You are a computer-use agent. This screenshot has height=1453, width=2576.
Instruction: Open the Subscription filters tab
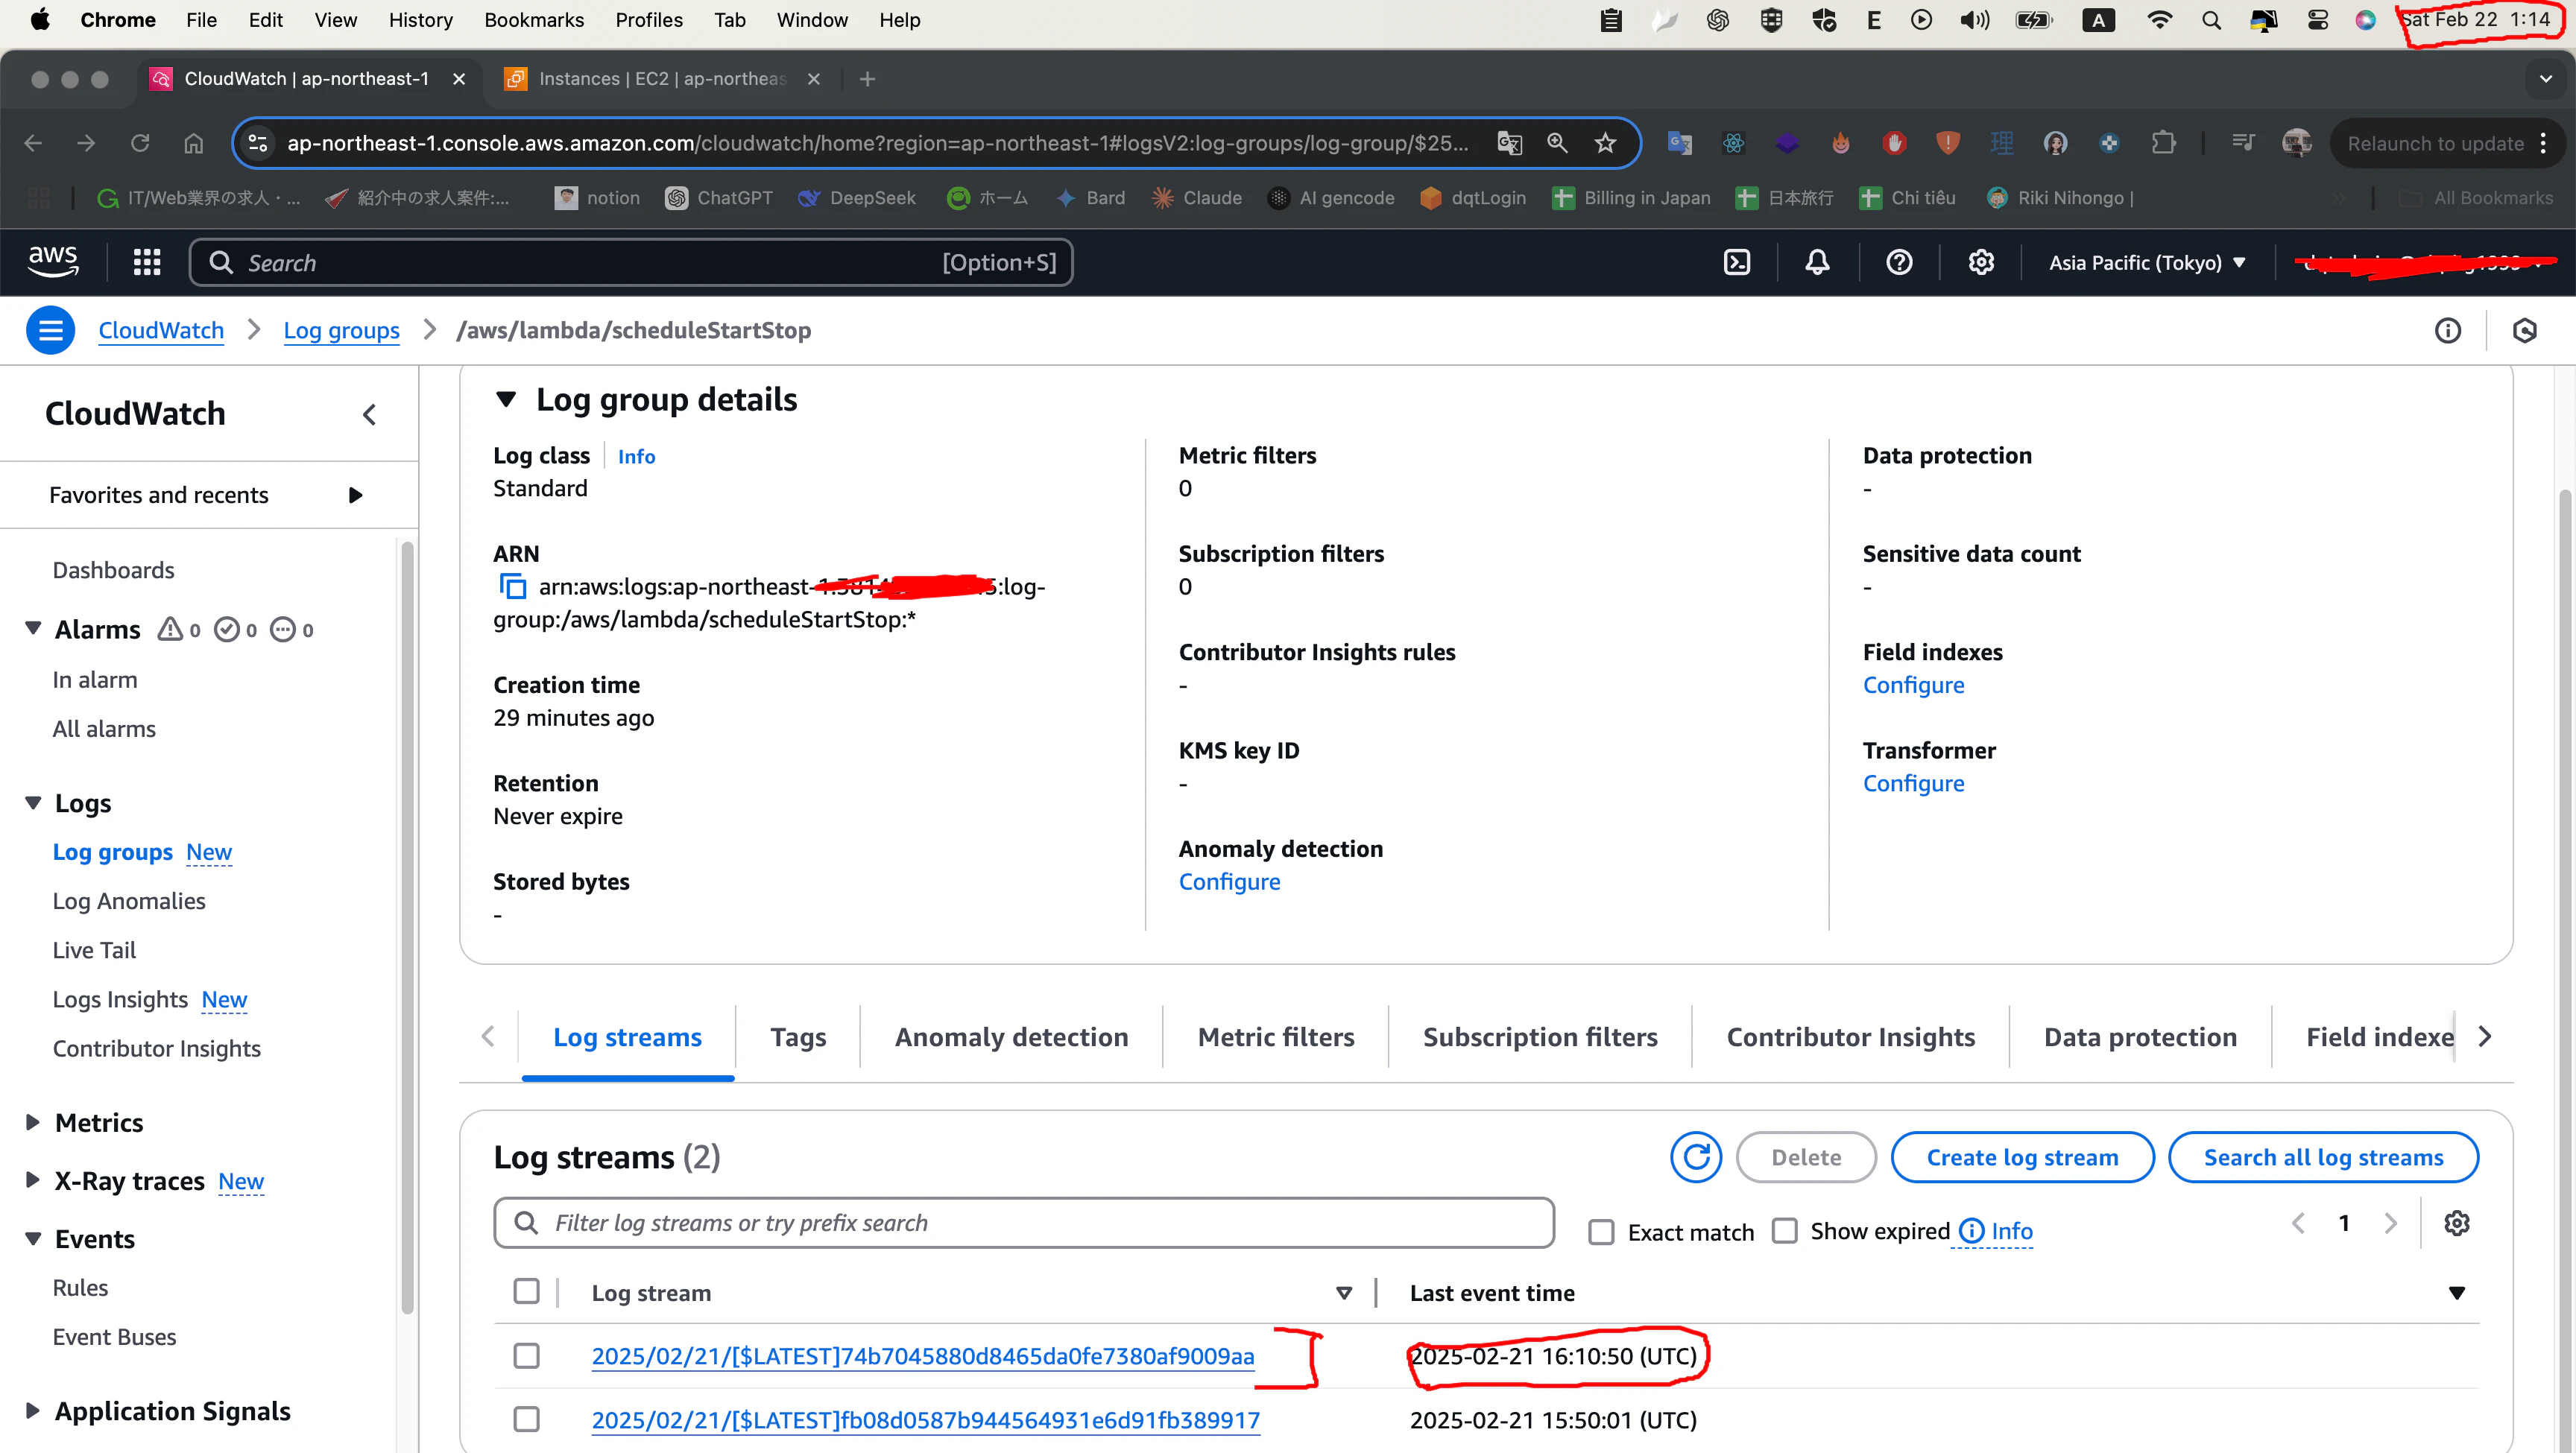(1540, 1037)
